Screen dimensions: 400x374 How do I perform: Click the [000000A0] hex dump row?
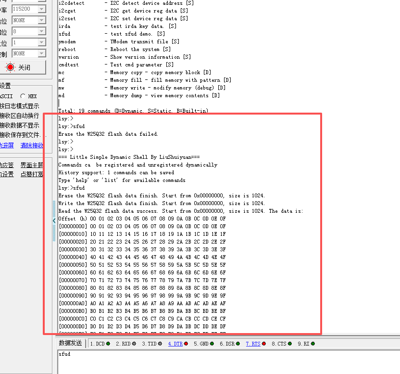pyautogui.click(x=142, y=303)
